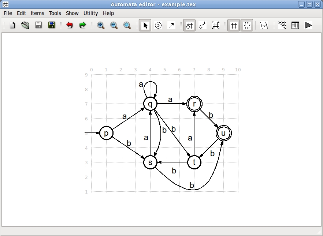Viewport: 323px width, 236px height.
Task: Click the new file icon
Action: coord(12,25)
